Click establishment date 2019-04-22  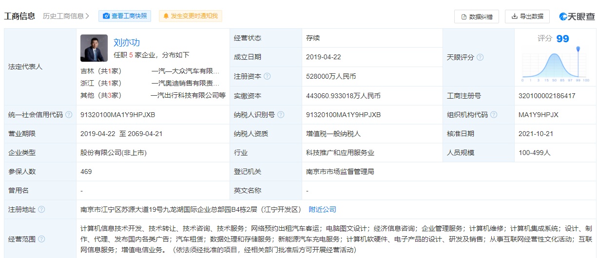coord(325,57)
